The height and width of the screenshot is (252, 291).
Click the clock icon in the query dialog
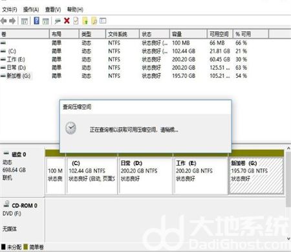coord(71,128)
